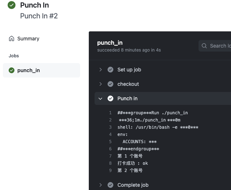231x190 pixels.
Task: Click log line number 1
Action: point(110,113)
